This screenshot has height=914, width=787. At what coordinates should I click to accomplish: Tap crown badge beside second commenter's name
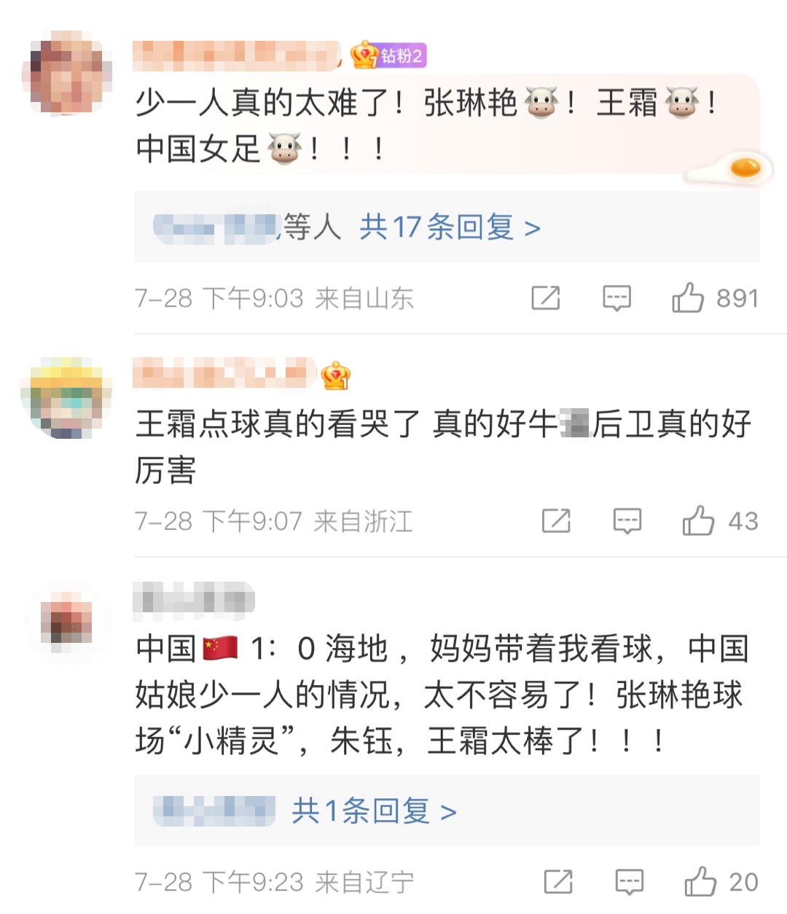(335, 375)
